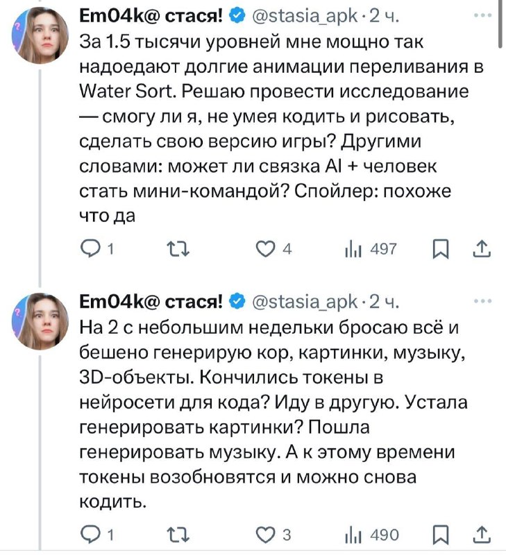506x555 pixels.
Task: Retweet the first tweet about Water Sort
Action: pyautogui.click(x=174, y=248)
